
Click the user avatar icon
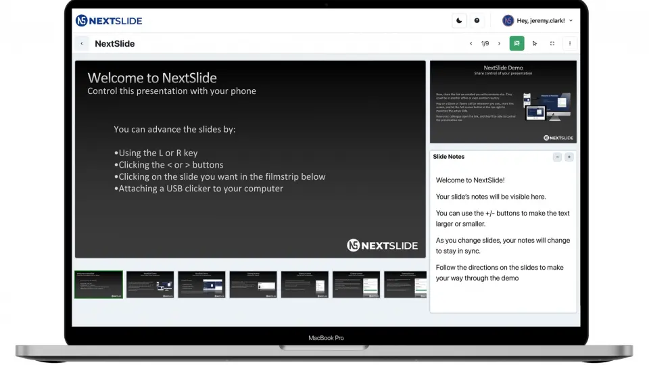(508, 21)
